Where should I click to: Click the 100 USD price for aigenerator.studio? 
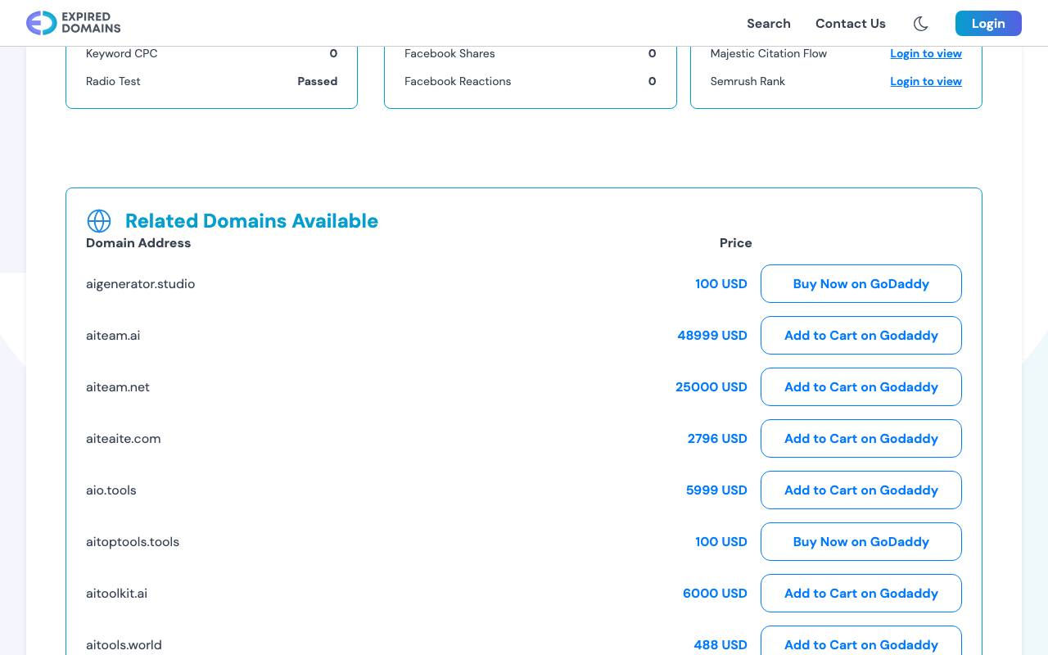[x=721, y=284]
